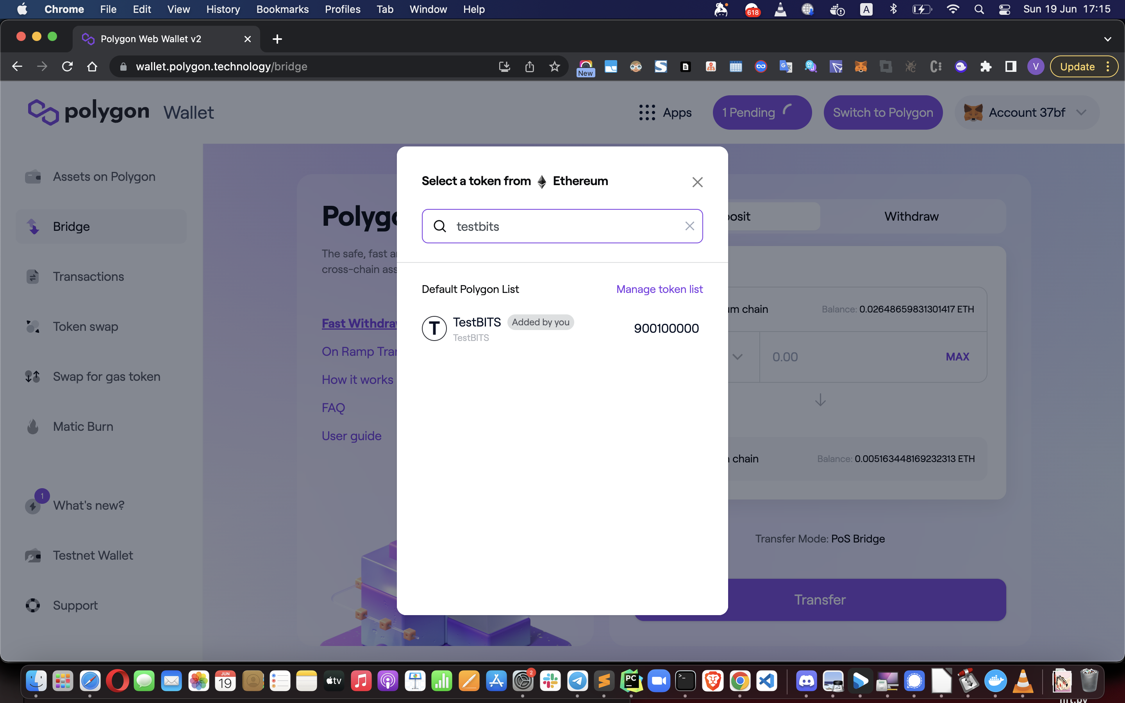The image size is (1125, 703).
Task: Go to Transactions in the sidebar
Action: click(x=88, y=277)
